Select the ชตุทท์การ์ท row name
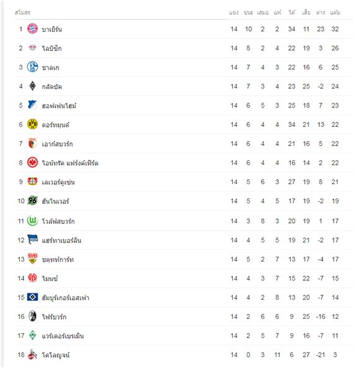 (58, 260)
